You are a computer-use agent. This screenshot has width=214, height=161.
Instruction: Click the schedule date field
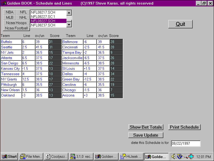pos(186,144)
